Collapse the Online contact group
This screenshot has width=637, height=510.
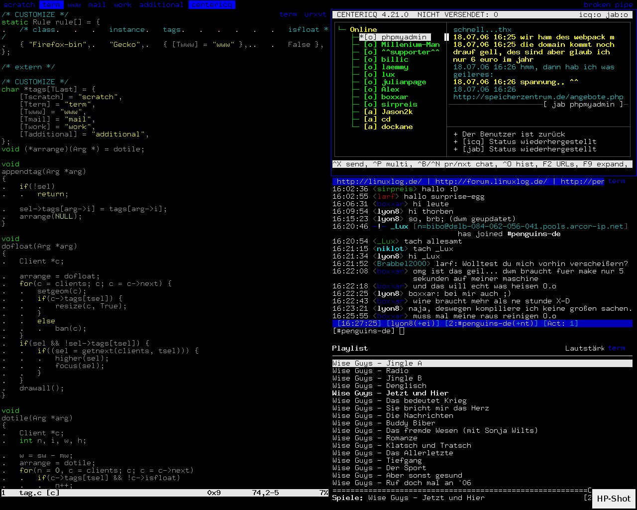pyautogui.click(x=363, y=29)
